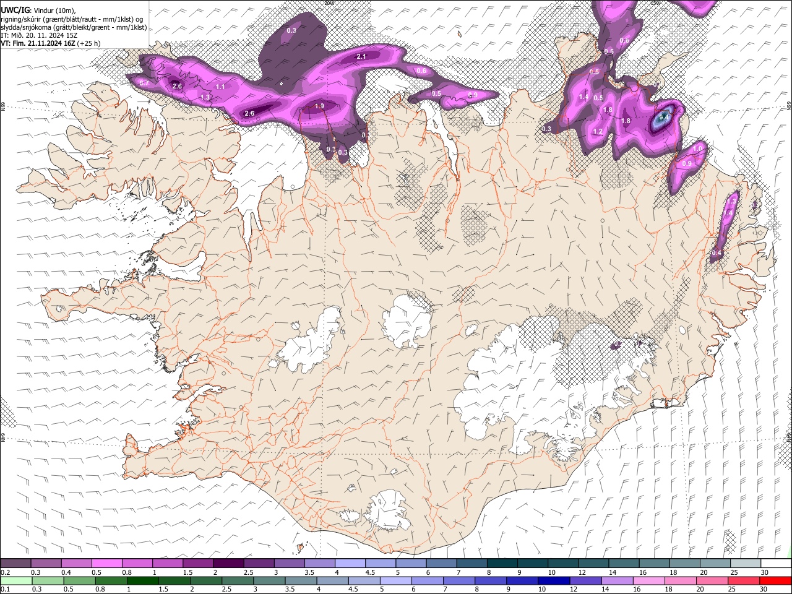
Task: Click the 1.9 value label on the map
Action: [x=319, y=106]
